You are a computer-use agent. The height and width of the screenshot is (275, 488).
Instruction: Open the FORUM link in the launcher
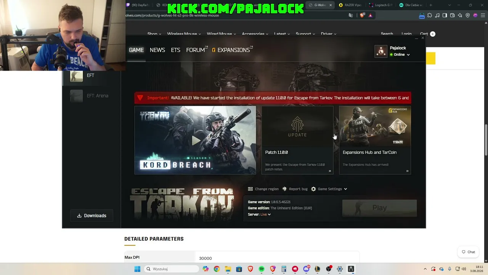point(196,50)
